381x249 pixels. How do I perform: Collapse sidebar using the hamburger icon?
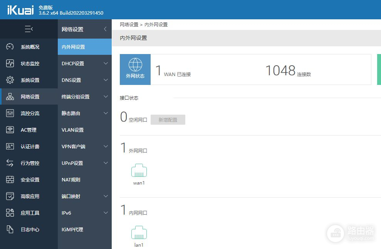(x=29, y=29)
